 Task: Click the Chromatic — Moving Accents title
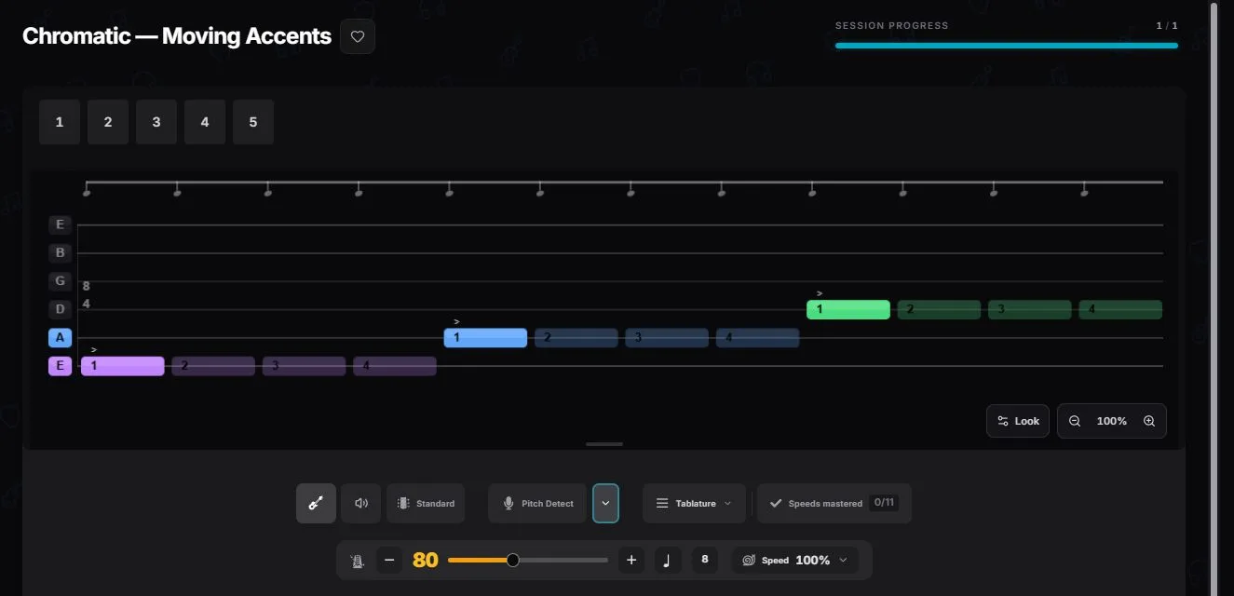click(177, 36)
